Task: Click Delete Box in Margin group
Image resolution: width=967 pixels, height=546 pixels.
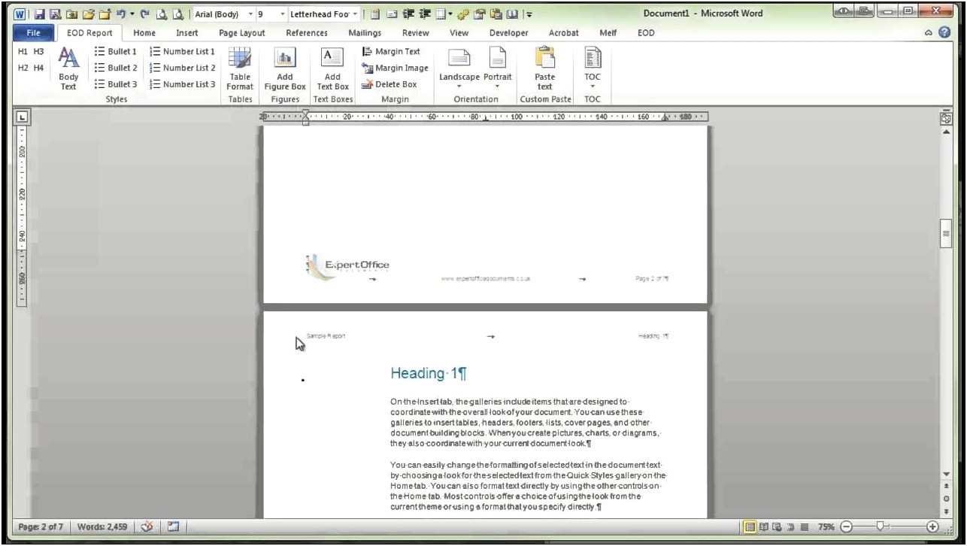Action: 390,84
